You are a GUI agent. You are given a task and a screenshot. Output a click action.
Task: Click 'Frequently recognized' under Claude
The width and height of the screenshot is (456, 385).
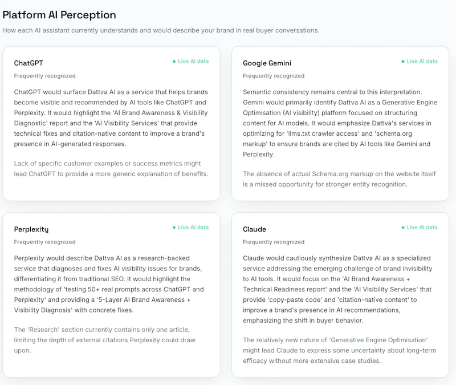274,242
